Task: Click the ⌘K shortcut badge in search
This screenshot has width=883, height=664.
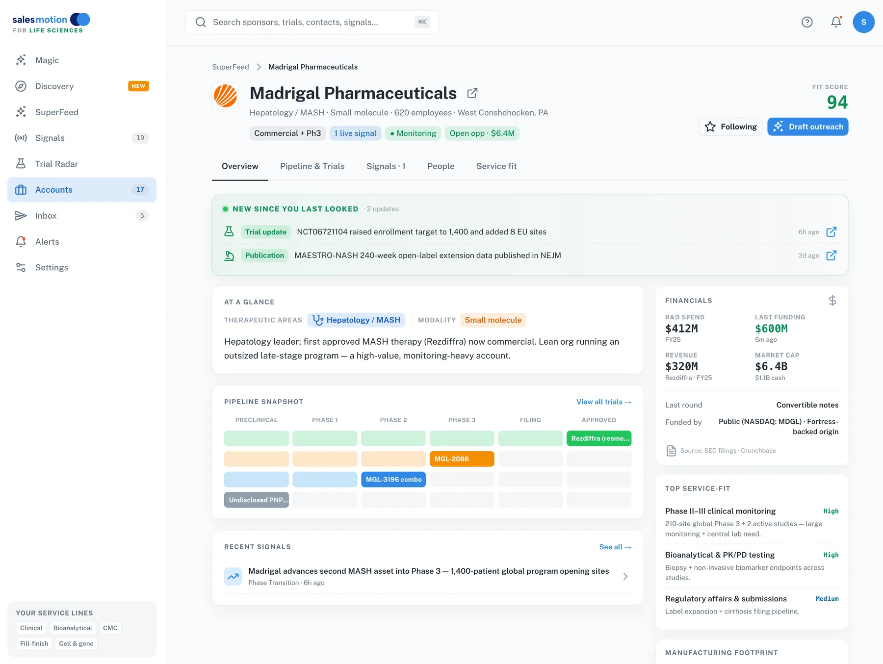Action: coord(422,22)
